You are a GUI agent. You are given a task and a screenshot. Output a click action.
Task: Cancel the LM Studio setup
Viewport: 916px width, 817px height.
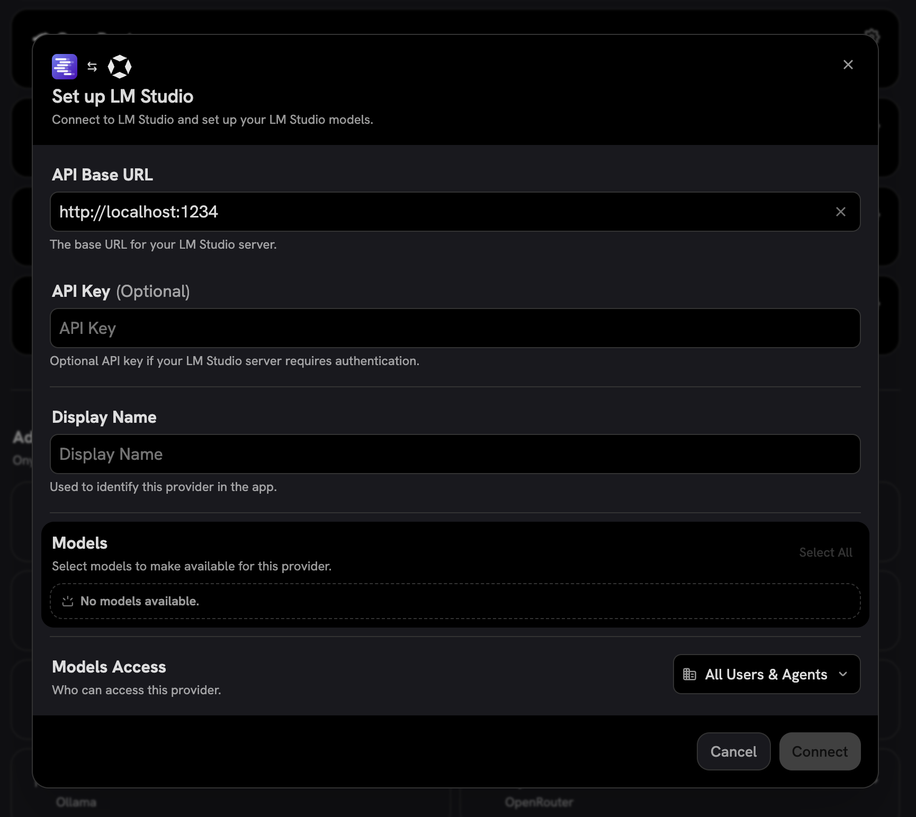tap(733, 751)
